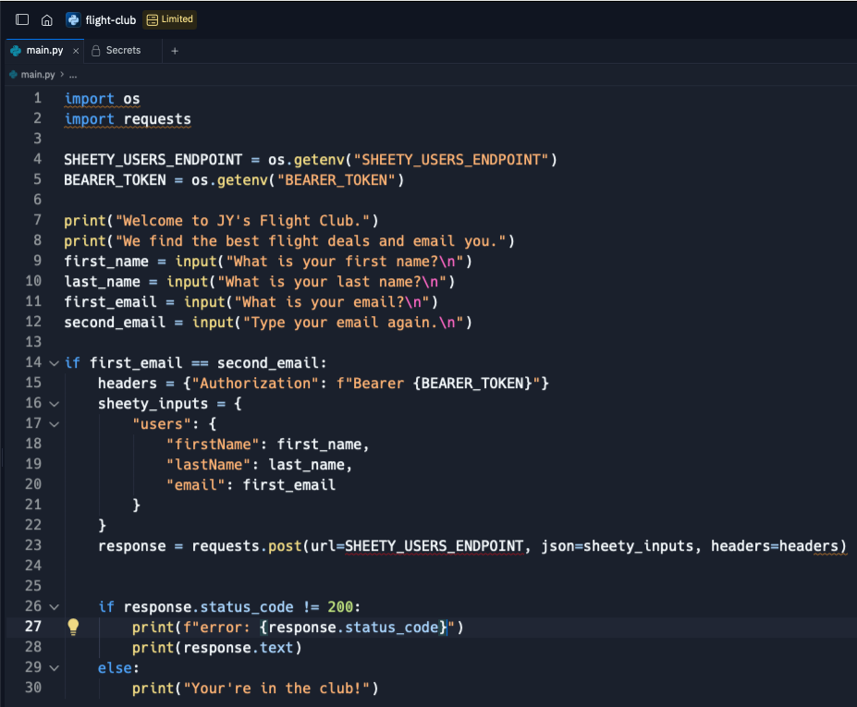Place the cursor on line number 23
The image size is (857, 707).
click(x=33, y=545)
